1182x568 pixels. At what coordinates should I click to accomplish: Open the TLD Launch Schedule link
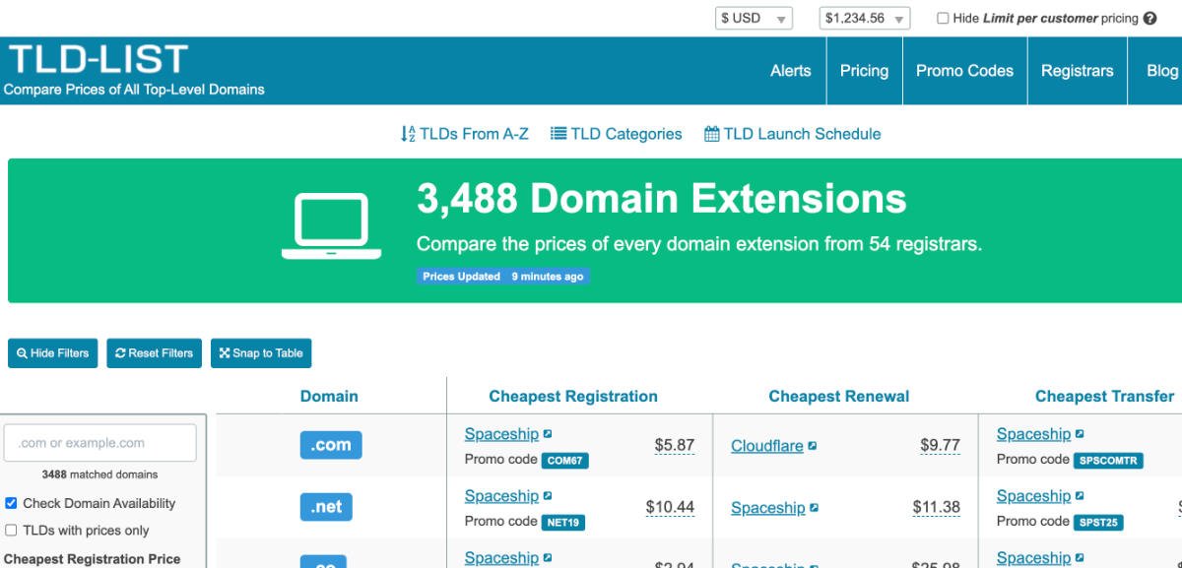tap(802, 134)
